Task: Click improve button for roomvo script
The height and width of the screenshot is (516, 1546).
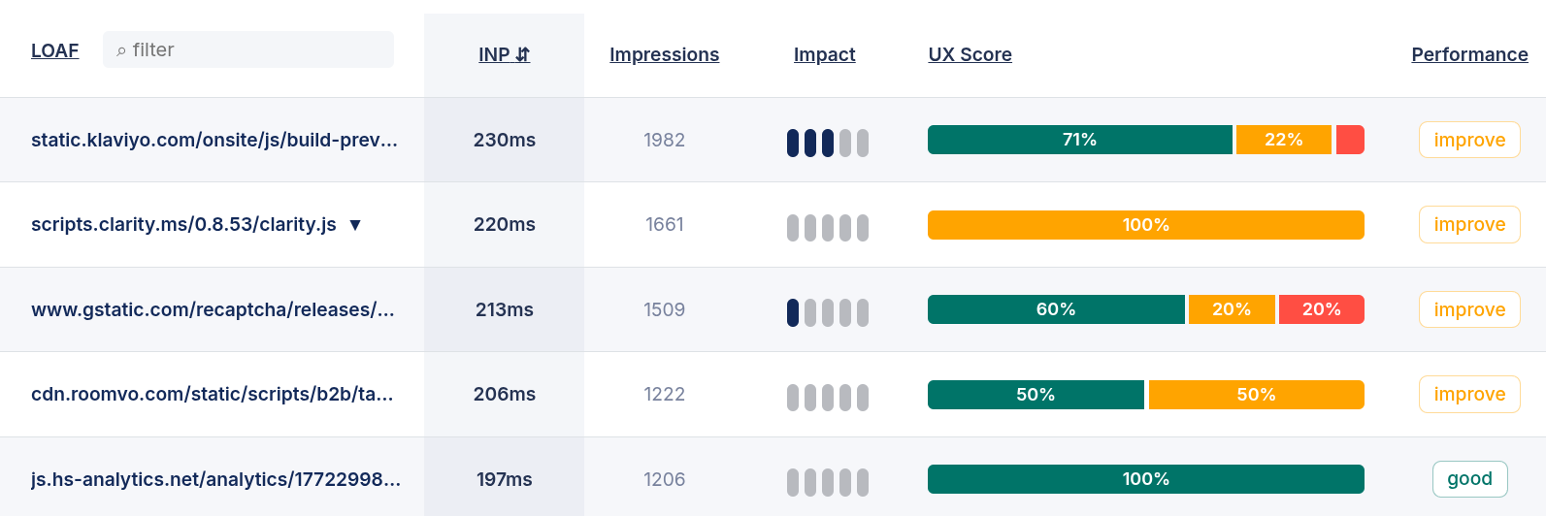Action: click(x=1469, y=394)
